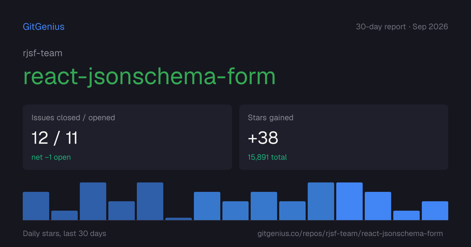Open the rjsf-team organization name

coord(43,53)
